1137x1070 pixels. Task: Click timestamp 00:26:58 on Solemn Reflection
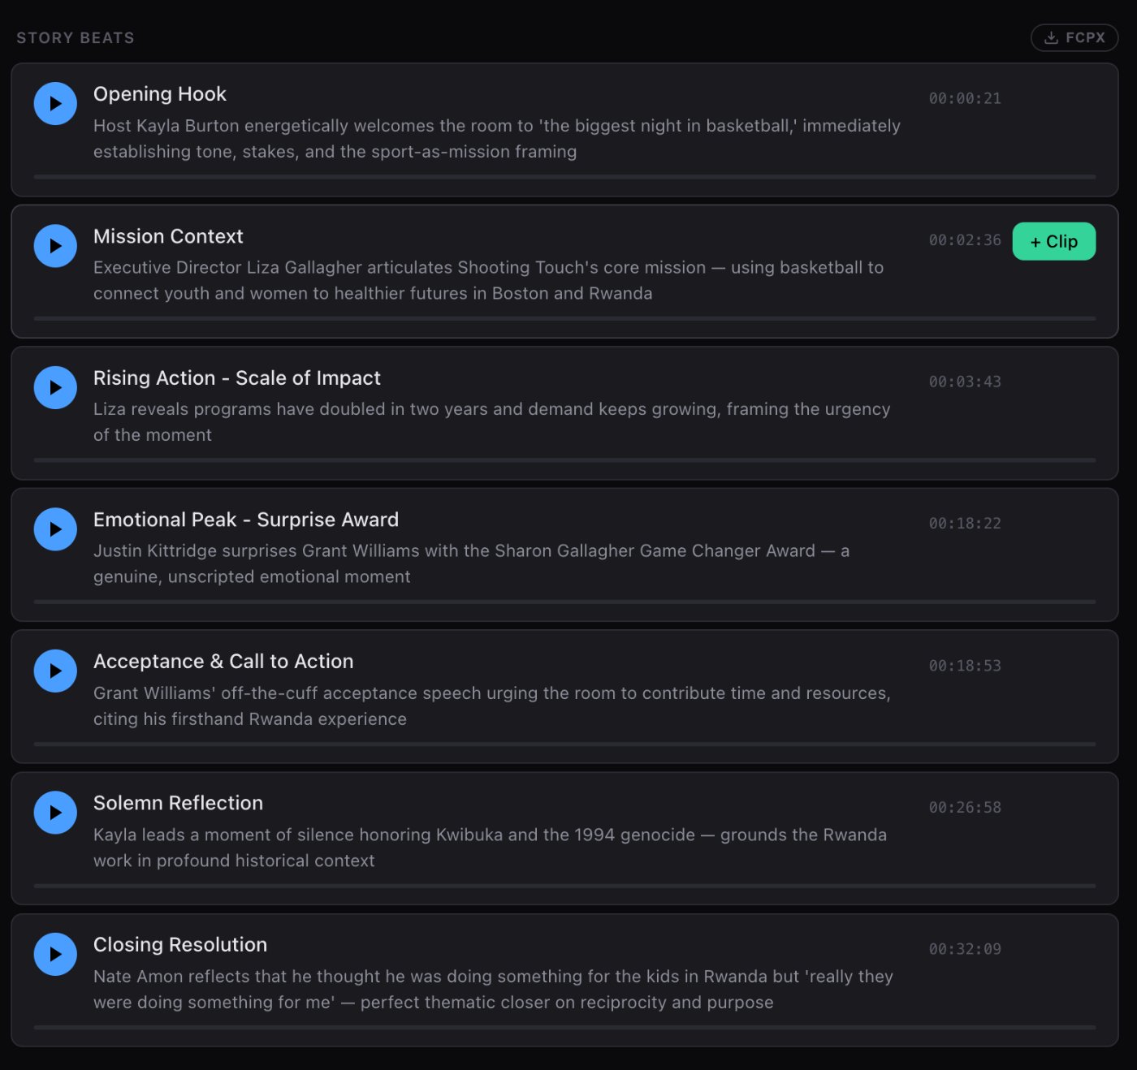(x=965, y=808)
